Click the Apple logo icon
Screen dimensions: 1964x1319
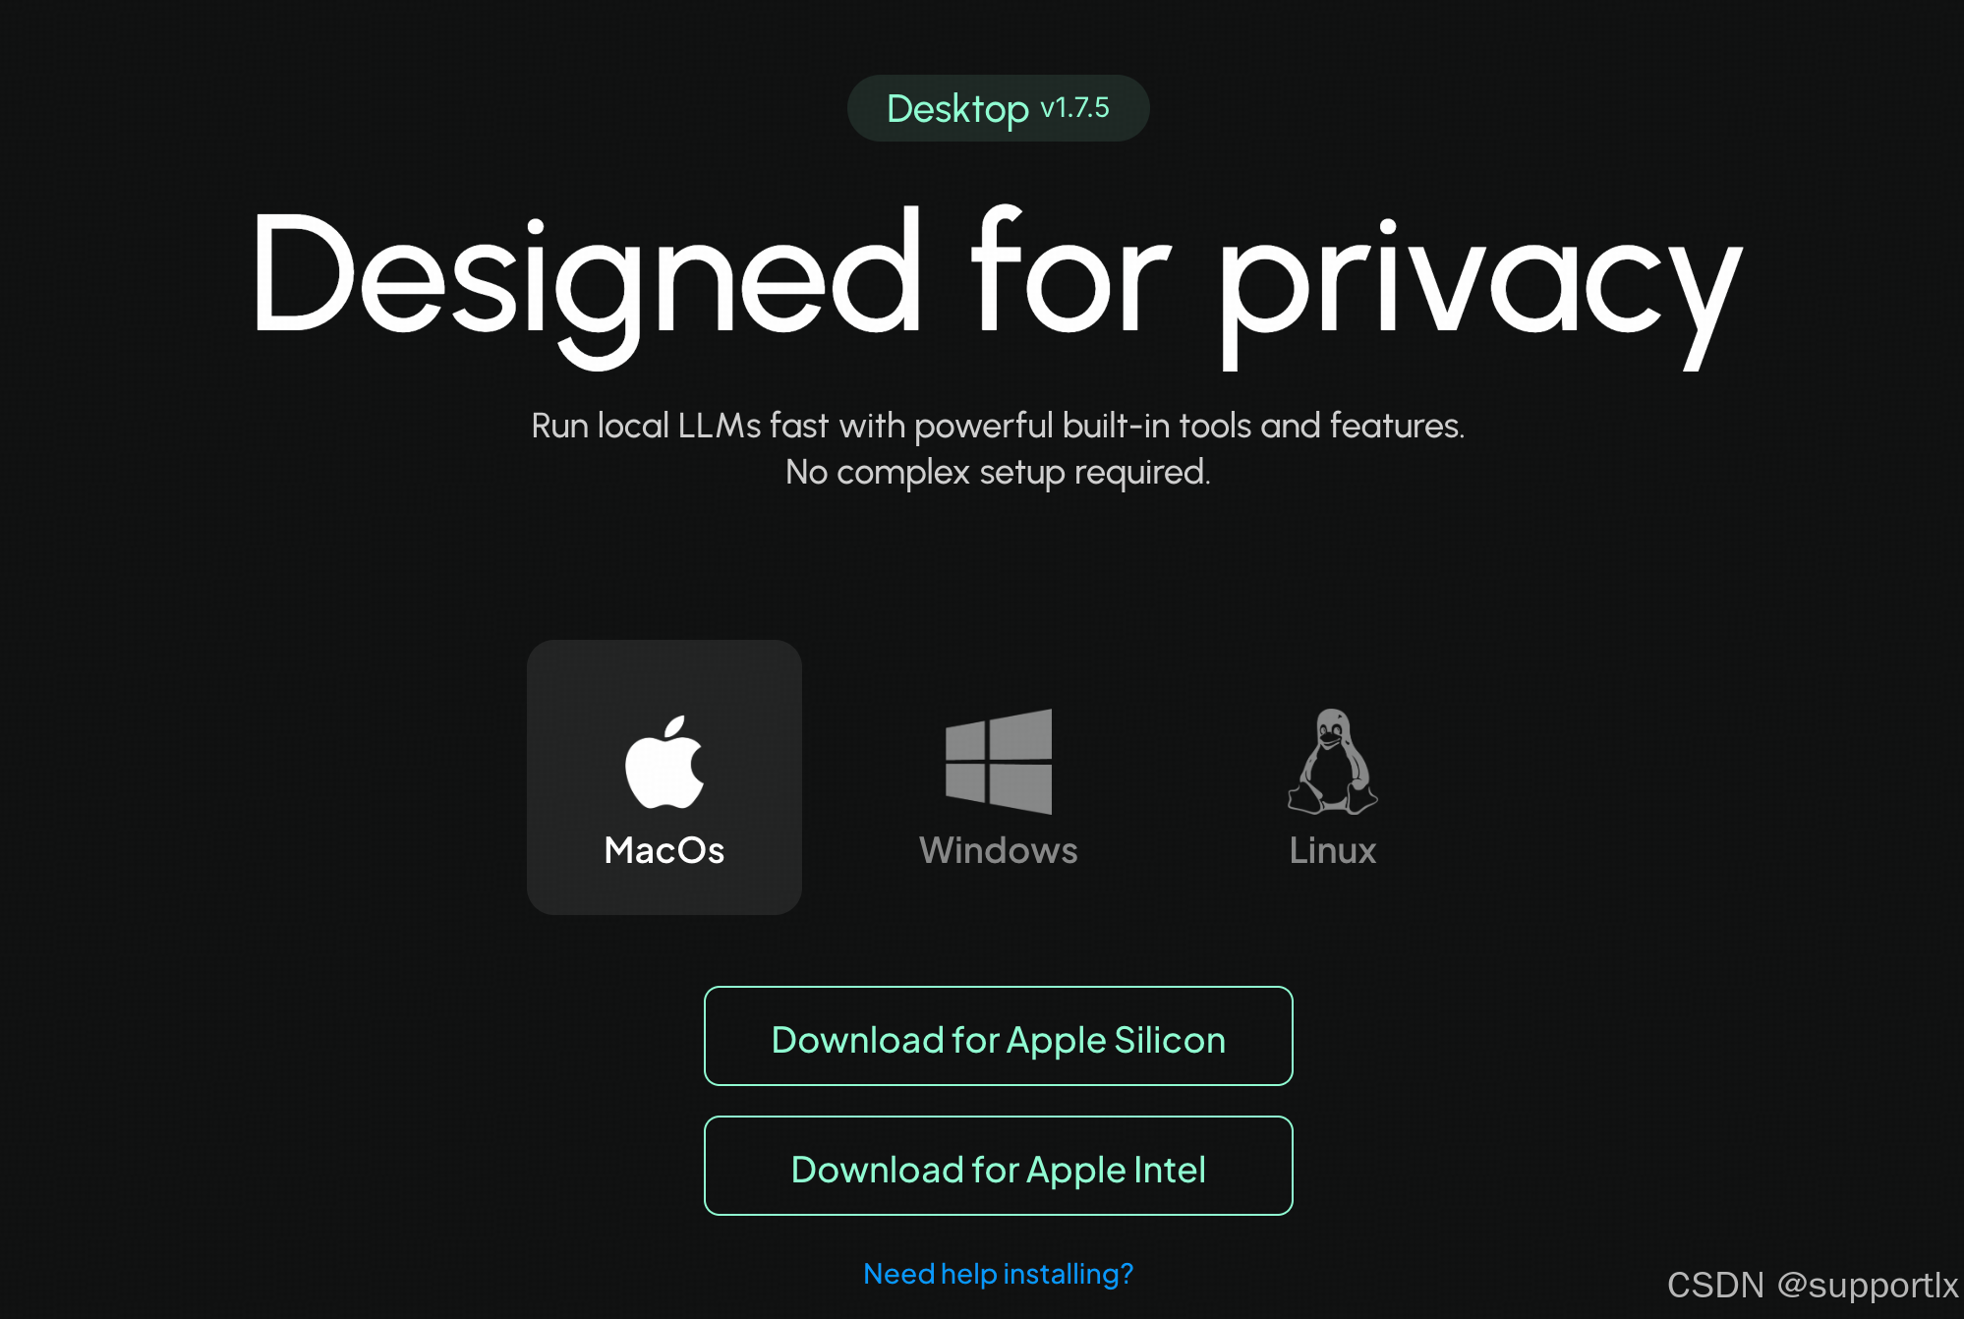pyautogui.click(x=664, y=763)
